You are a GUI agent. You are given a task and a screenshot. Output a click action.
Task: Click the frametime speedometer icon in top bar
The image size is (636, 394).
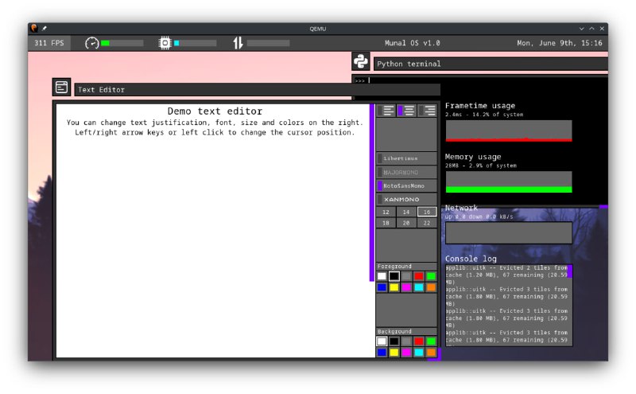tap(92, 43)
